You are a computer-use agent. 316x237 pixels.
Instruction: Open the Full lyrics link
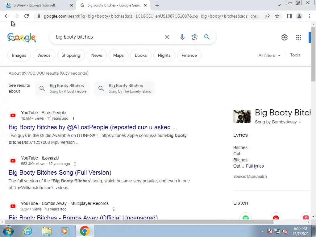point(255,166)
